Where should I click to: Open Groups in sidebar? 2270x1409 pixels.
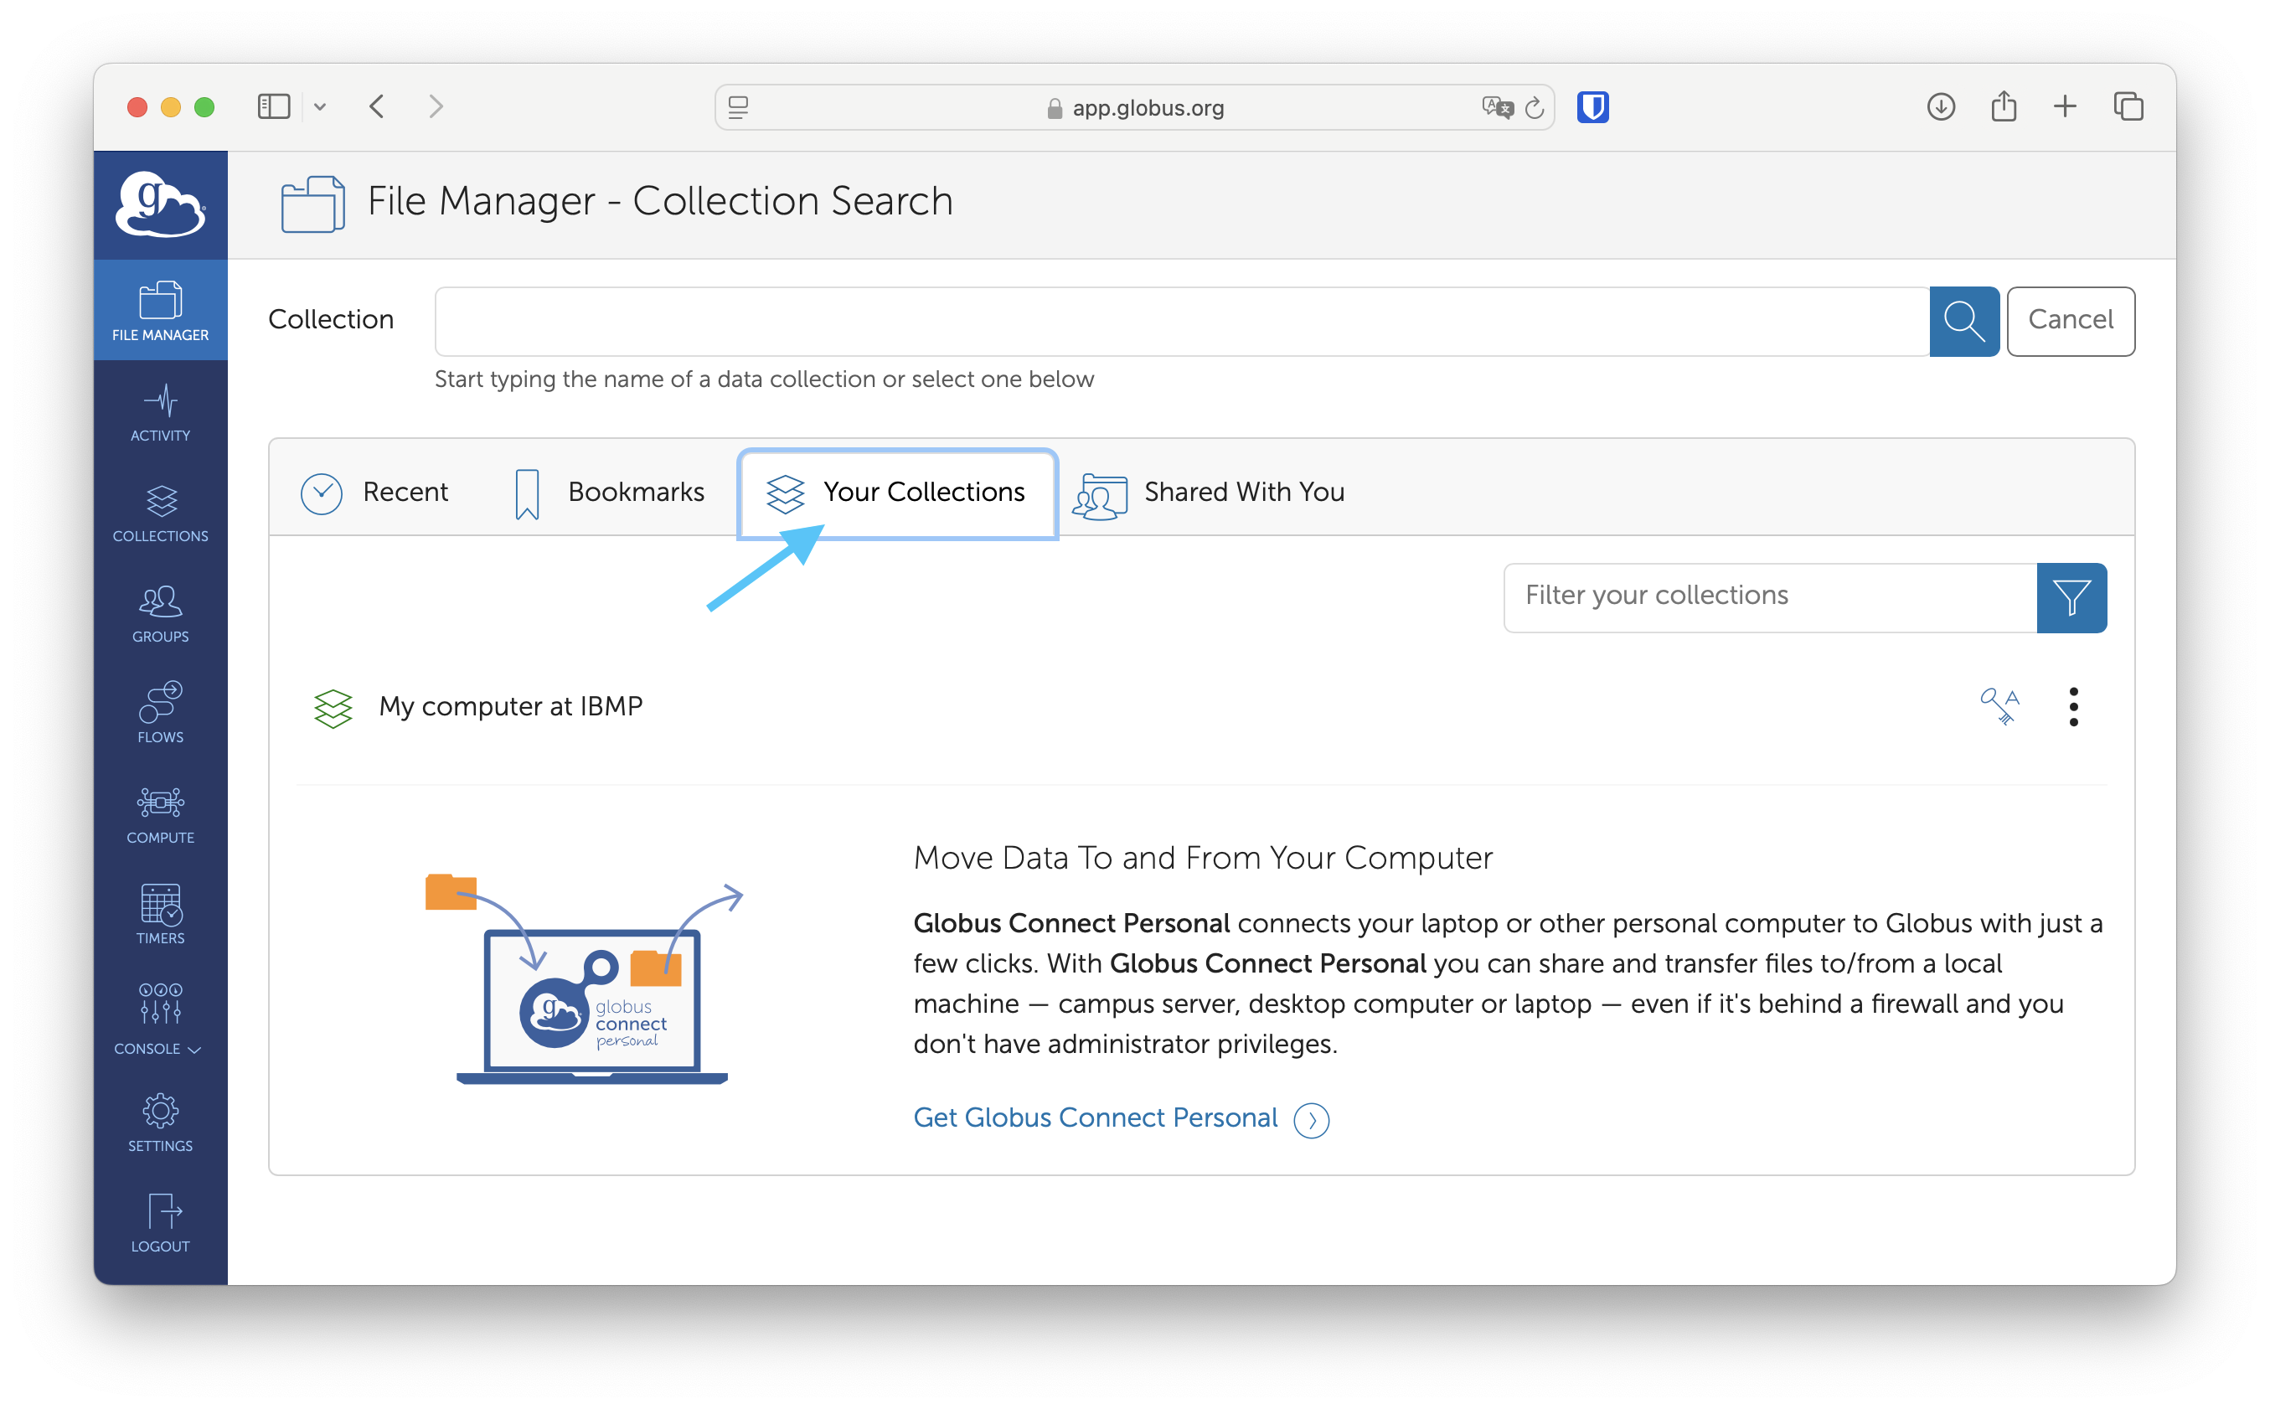point(160,614)
